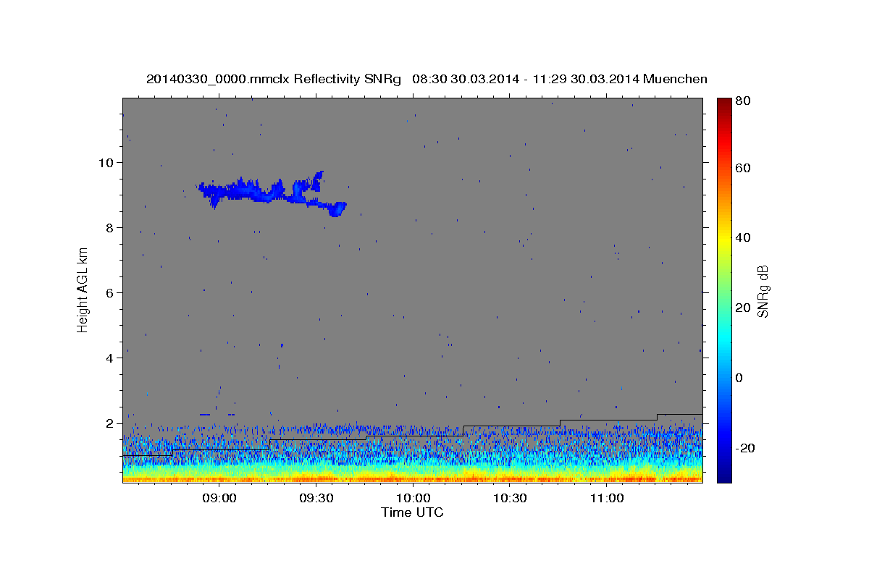The width and height of the screenshot is (869, 579).
Task: Click the colorbar value 40
Action: 742,237
